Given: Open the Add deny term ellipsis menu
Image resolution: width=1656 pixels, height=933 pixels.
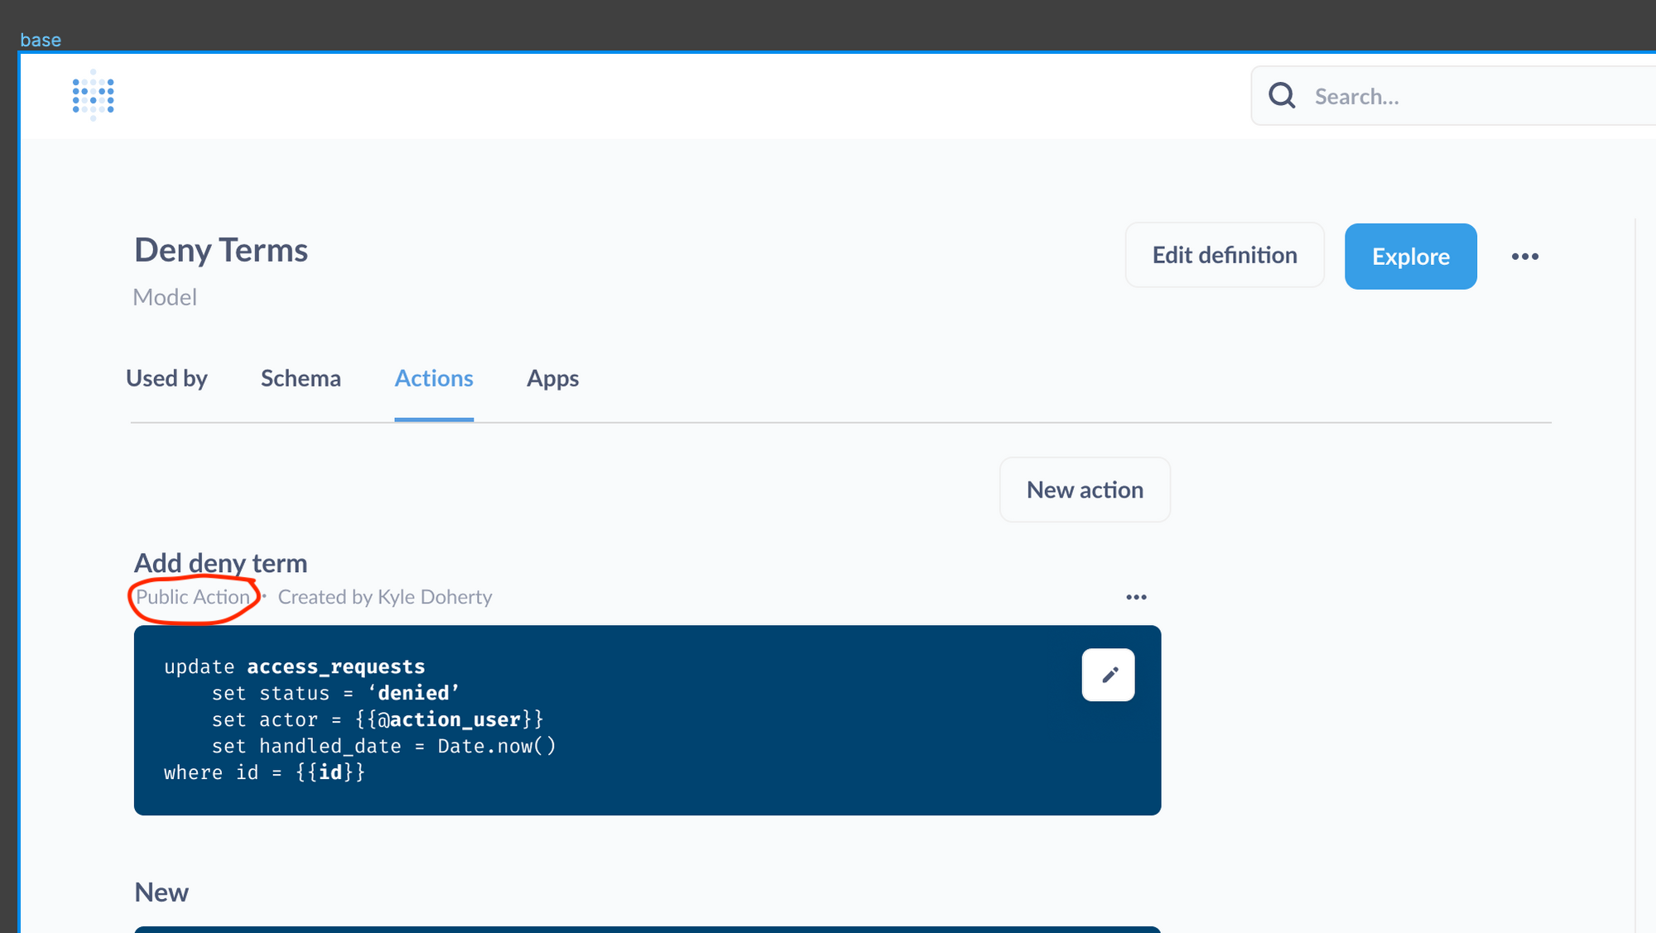Looking at the screenshot, I should point(1136,596).
